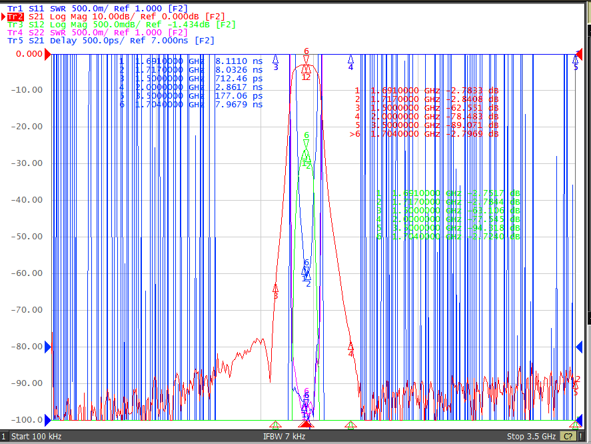The width and height of the screenshot is (591, 444).
Task: Select red marker 4 on falling skirt
Action: point(351,345)
